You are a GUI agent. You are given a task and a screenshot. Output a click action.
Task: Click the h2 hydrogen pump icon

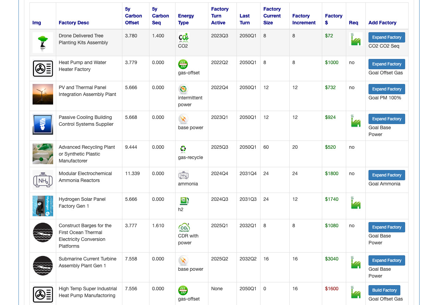pos(183,201)
